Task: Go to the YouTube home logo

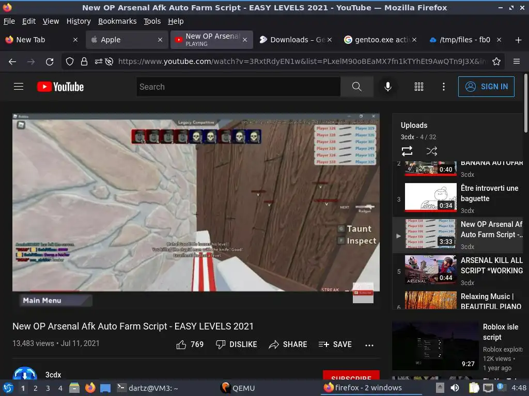Action: 60,87
